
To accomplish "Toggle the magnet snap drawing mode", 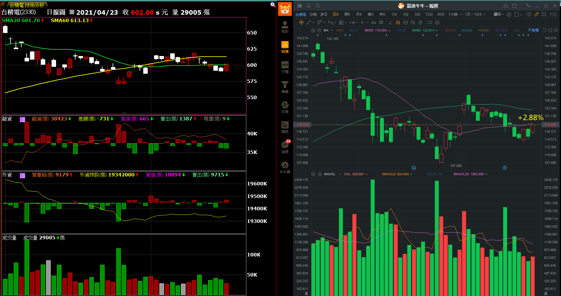I will click(x=398, y=22).
